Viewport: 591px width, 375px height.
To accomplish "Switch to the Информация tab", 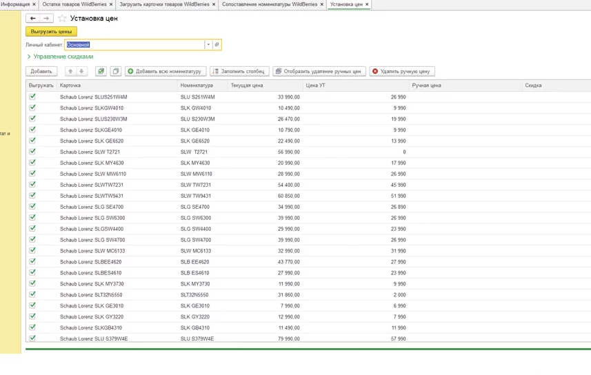I will coord(15,4).
